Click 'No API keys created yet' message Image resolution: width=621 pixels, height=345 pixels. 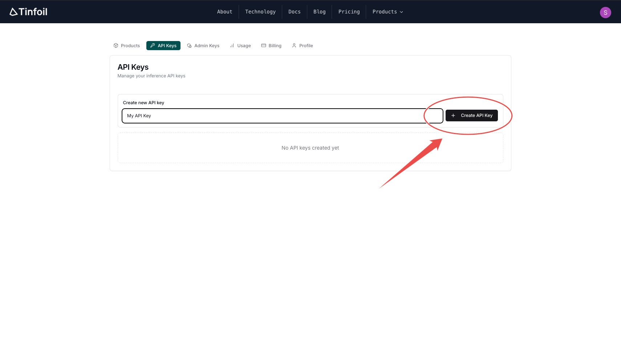pos(310,148)
